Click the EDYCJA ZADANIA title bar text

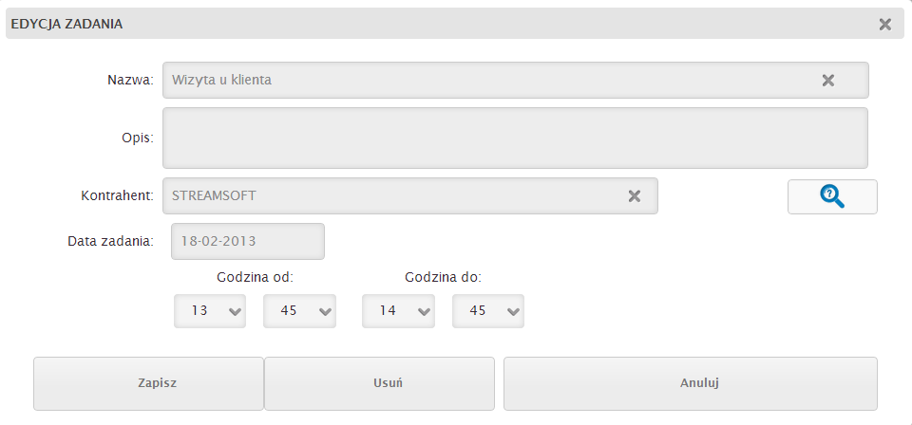(66, 24)
